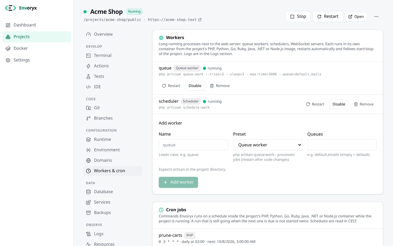Click the Git folder icon
393x246 pixels.
88,108
